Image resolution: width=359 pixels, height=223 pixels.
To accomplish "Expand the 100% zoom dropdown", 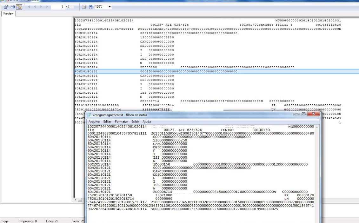I will [x=110, y=7].
